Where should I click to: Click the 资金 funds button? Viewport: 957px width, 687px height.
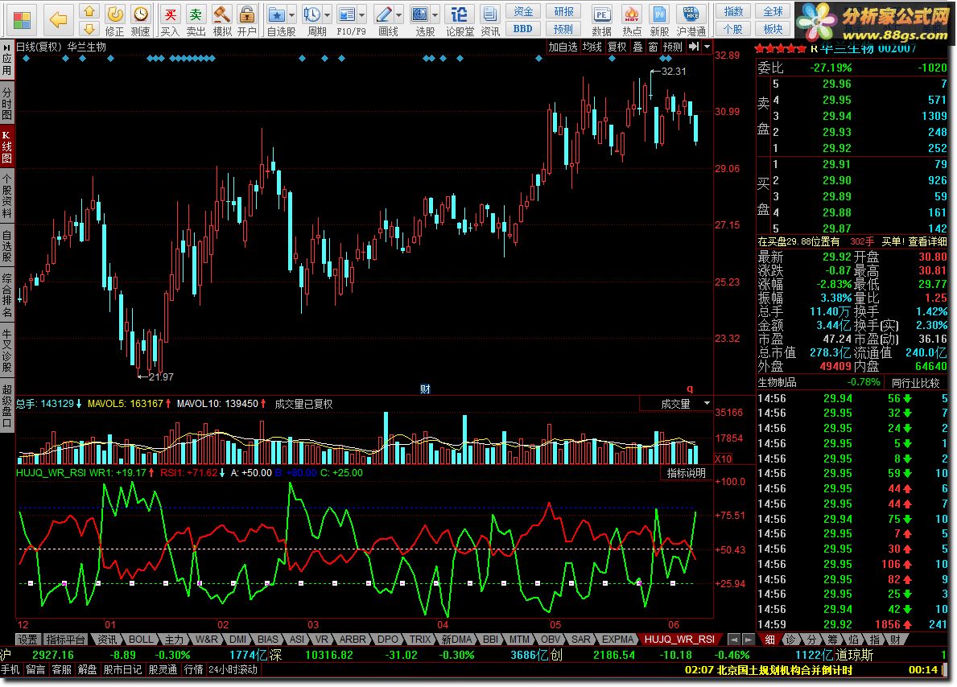[x=522, y=11]
